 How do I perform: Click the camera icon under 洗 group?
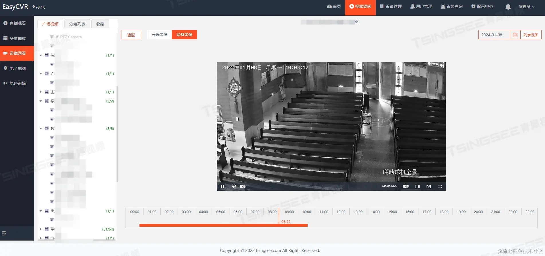coord(52,64)
